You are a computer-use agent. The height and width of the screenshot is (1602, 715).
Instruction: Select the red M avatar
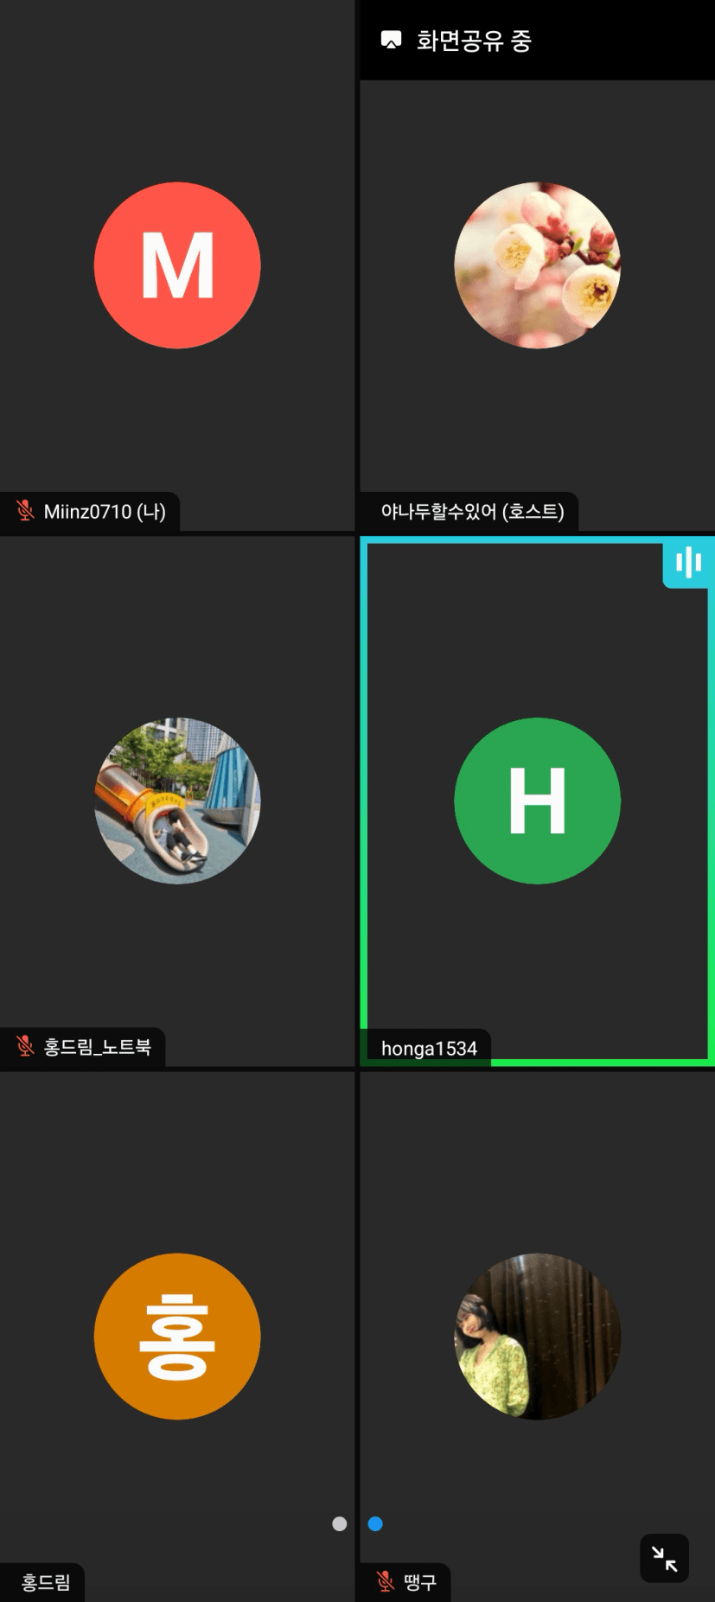point(177,265)
